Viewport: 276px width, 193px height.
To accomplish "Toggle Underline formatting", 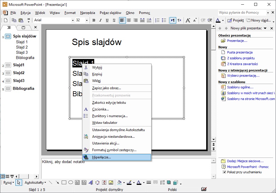I will [x=107, y=20].
